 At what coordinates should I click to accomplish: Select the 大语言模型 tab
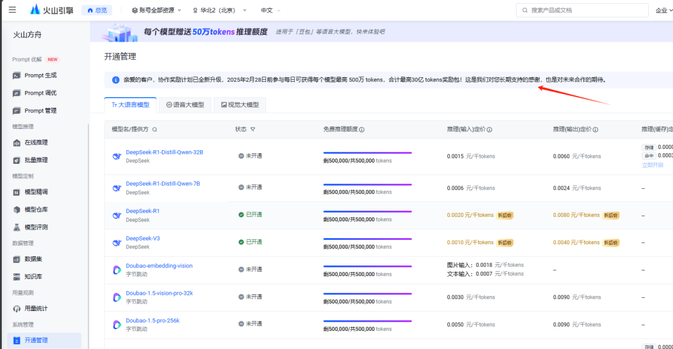130,105
